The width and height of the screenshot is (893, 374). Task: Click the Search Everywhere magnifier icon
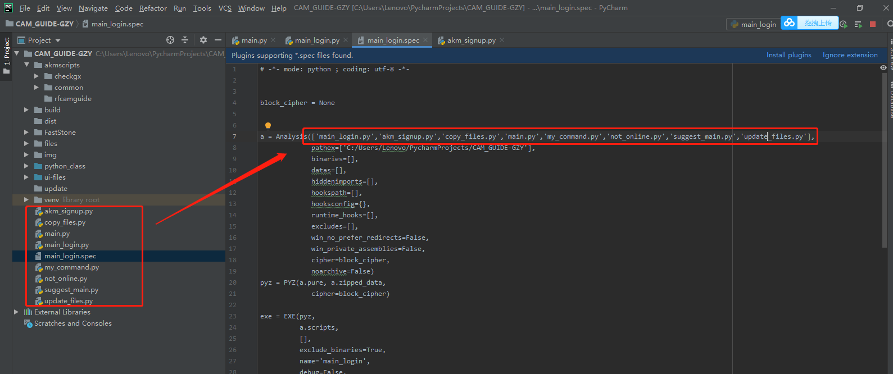890,24
